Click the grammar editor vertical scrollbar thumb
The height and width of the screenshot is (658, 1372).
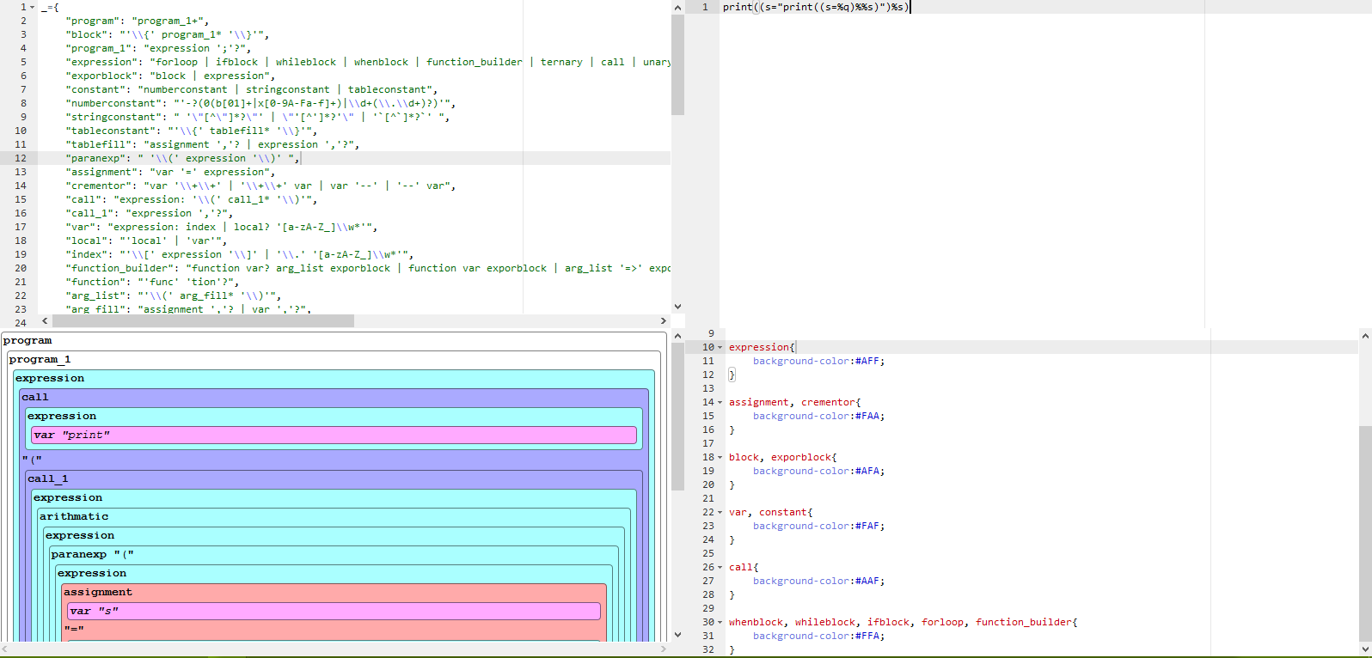[x=677, y=64]
